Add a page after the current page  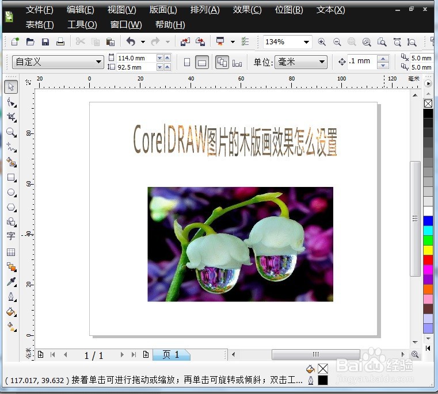coord(146,355)
